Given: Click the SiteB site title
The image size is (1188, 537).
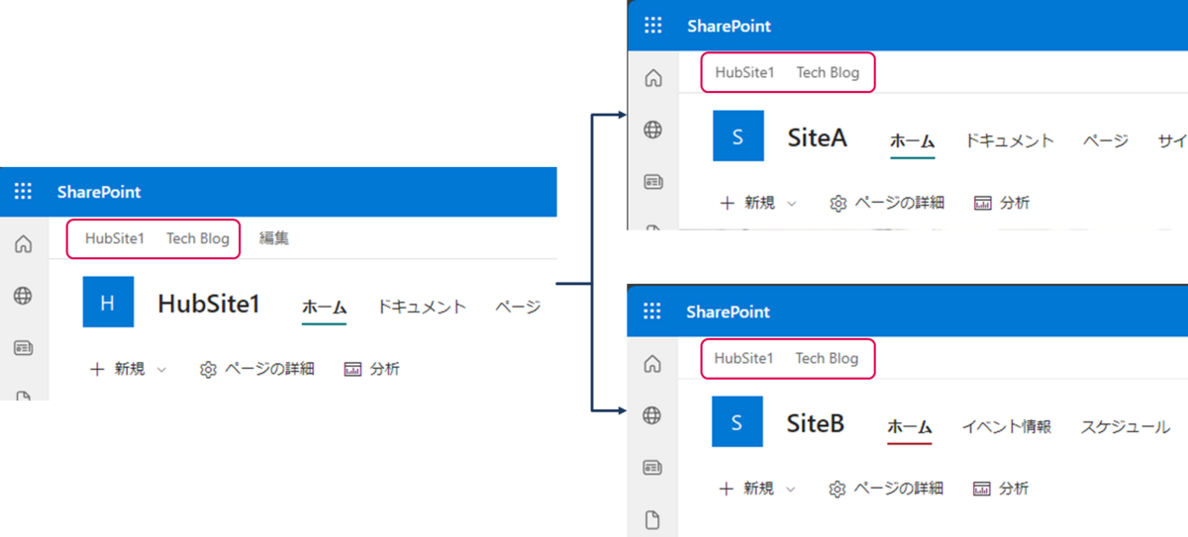Looking at the screenshot, I should coord(816,423).
